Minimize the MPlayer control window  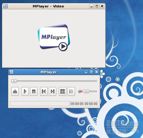[86, 72]
